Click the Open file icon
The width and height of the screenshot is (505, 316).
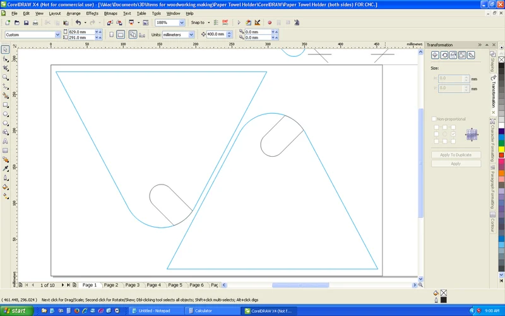click(17, 23)
